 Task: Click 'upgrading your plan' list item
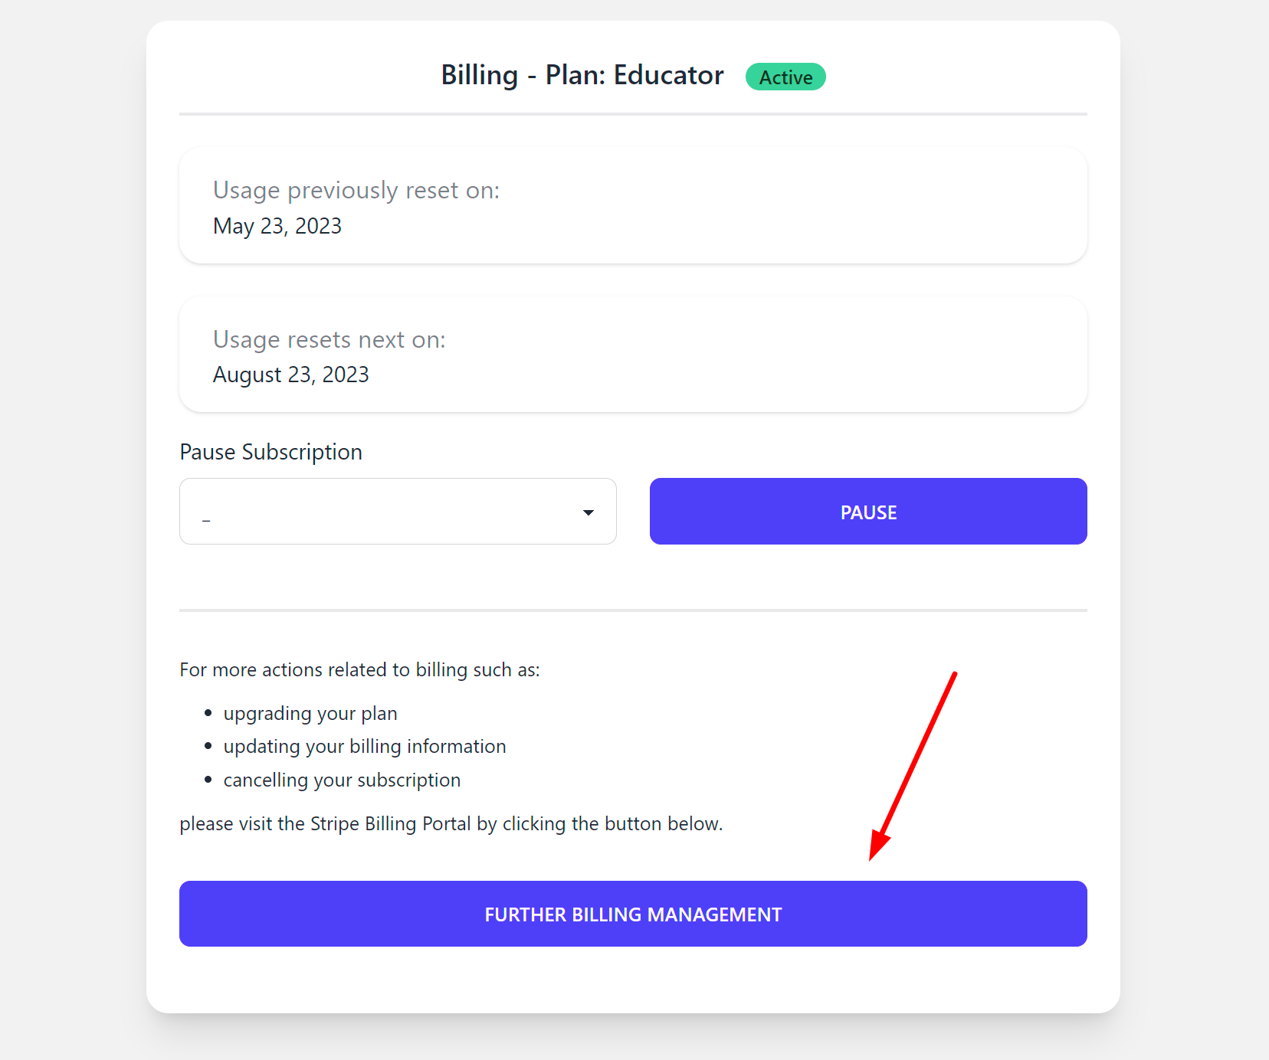(x=310, y=713)
